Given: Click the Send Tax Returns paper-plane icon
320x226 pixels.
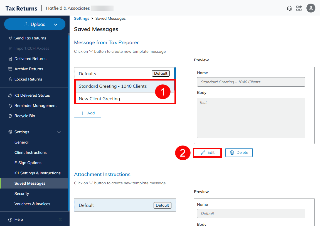Looking at the screenshot, I should [10, 38].
